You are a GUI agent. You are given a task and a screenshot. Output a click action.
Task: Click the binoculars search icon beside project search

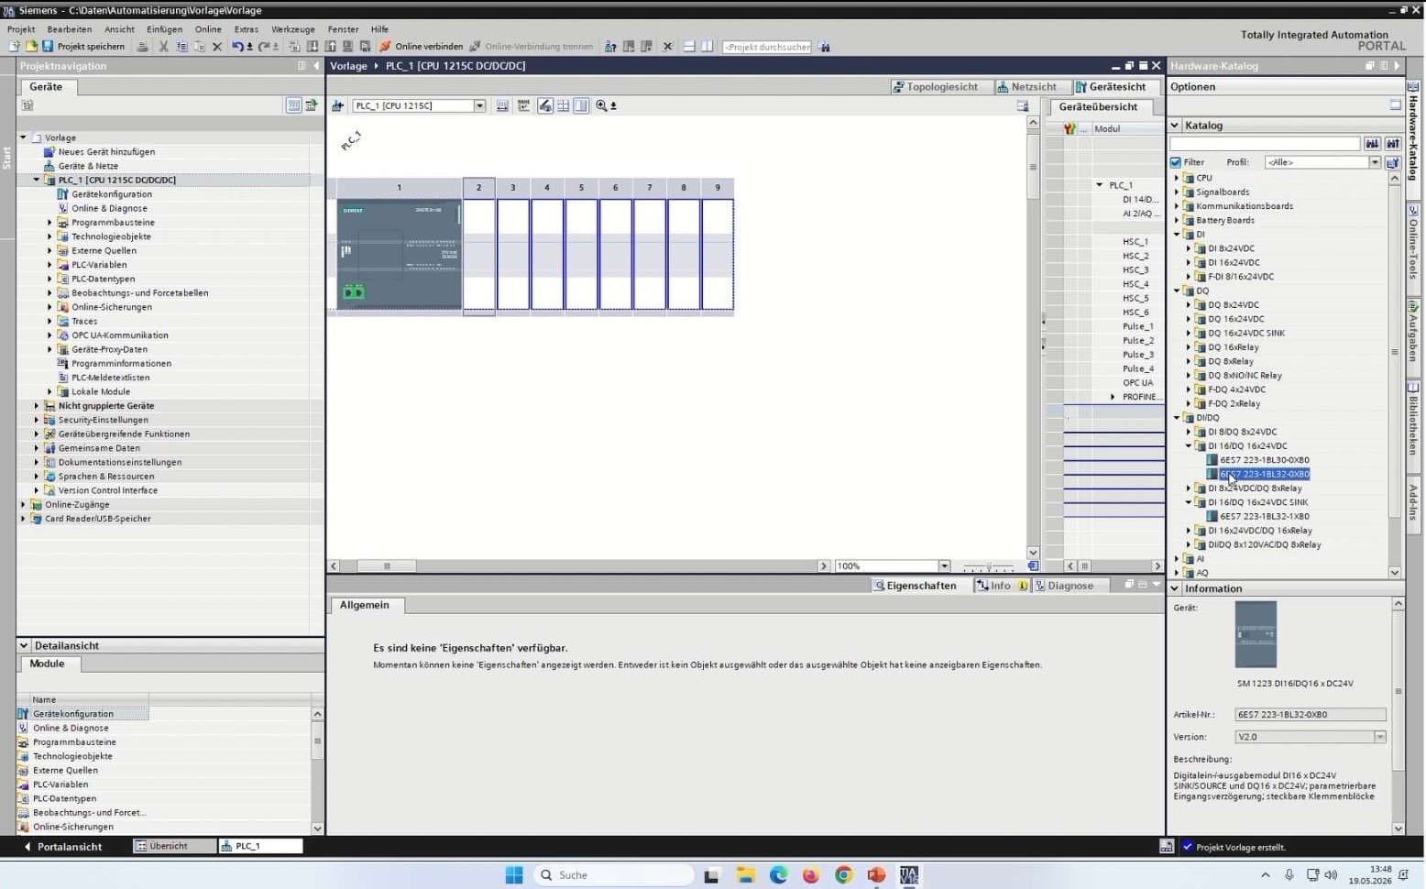pyautogui.click(x=825, y=47)
